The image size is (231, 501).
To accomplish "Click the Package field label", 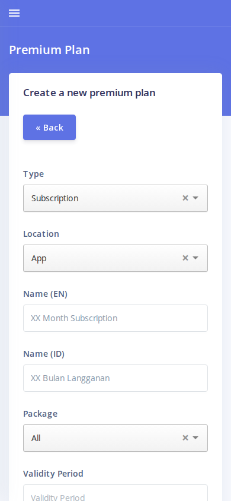I will pyautogui.click(x=40, y=414).
